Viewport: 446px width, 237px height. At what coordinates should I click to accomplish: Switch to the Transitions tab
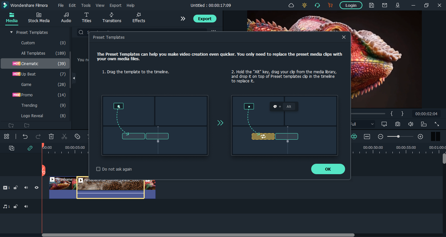point(112,18)
